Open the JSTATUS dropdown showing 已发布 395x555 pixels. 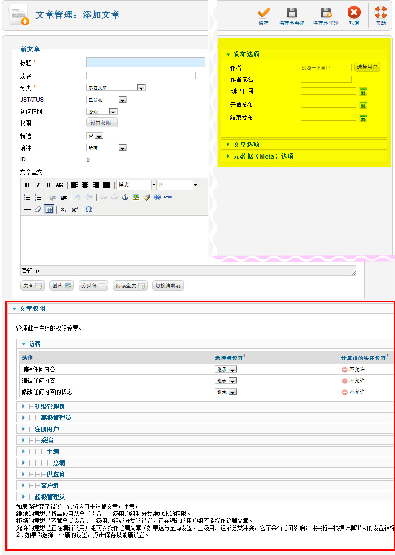pos(107,100)
